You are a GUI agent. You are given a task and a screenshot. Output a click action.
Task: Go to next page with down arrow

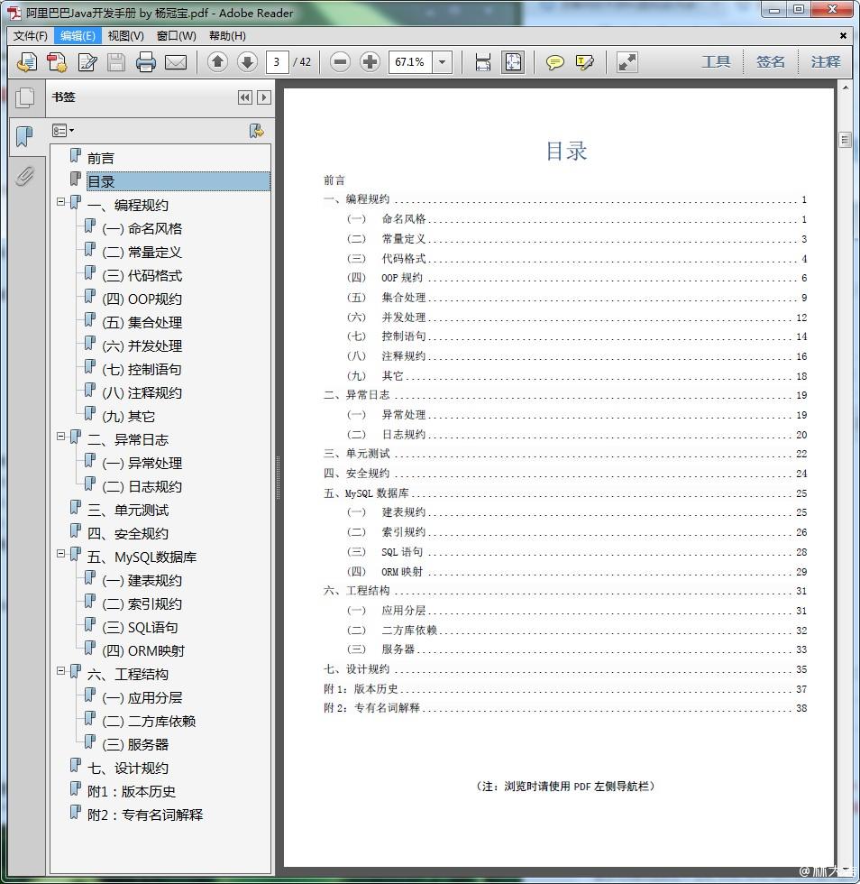(x=247, y=62)
